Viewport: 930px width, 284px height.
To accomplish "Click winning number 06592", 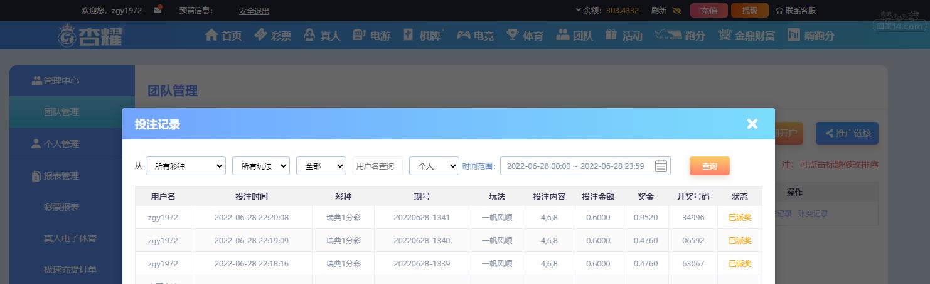I will [693, 241].
